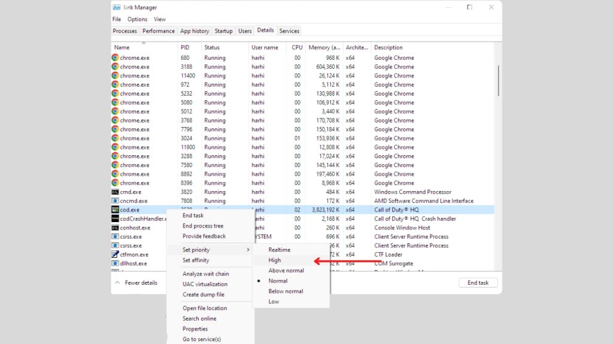The width and height of the screenshot is (613, 344).
Task: Click the Chrome icon for PID 11400
Action: click(x=115, y=76)
